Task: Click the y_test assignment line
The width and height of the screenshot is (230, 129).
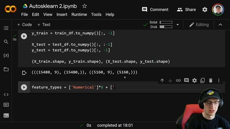Action: (71, 50)
